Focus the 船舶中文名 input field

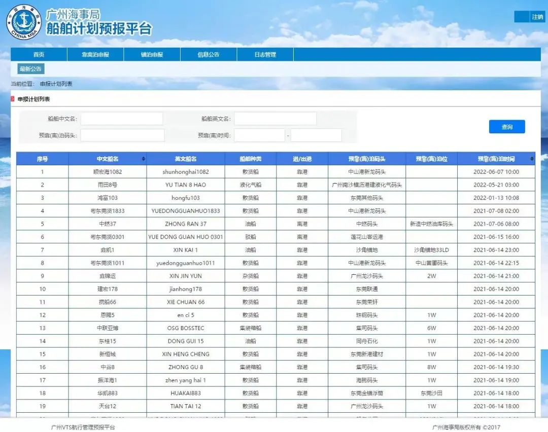pyautogui.click(x=122, y=119)
